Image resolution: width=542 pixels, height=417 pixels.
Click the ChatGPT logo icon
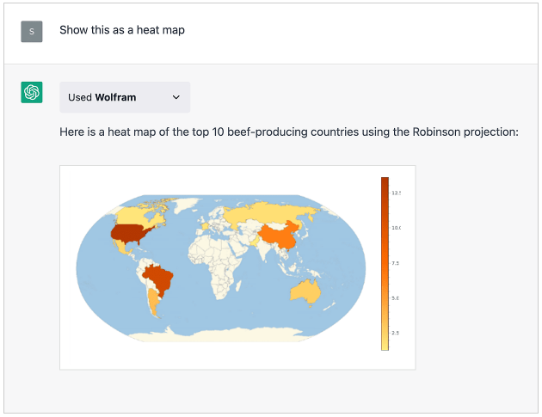point(32,93)
